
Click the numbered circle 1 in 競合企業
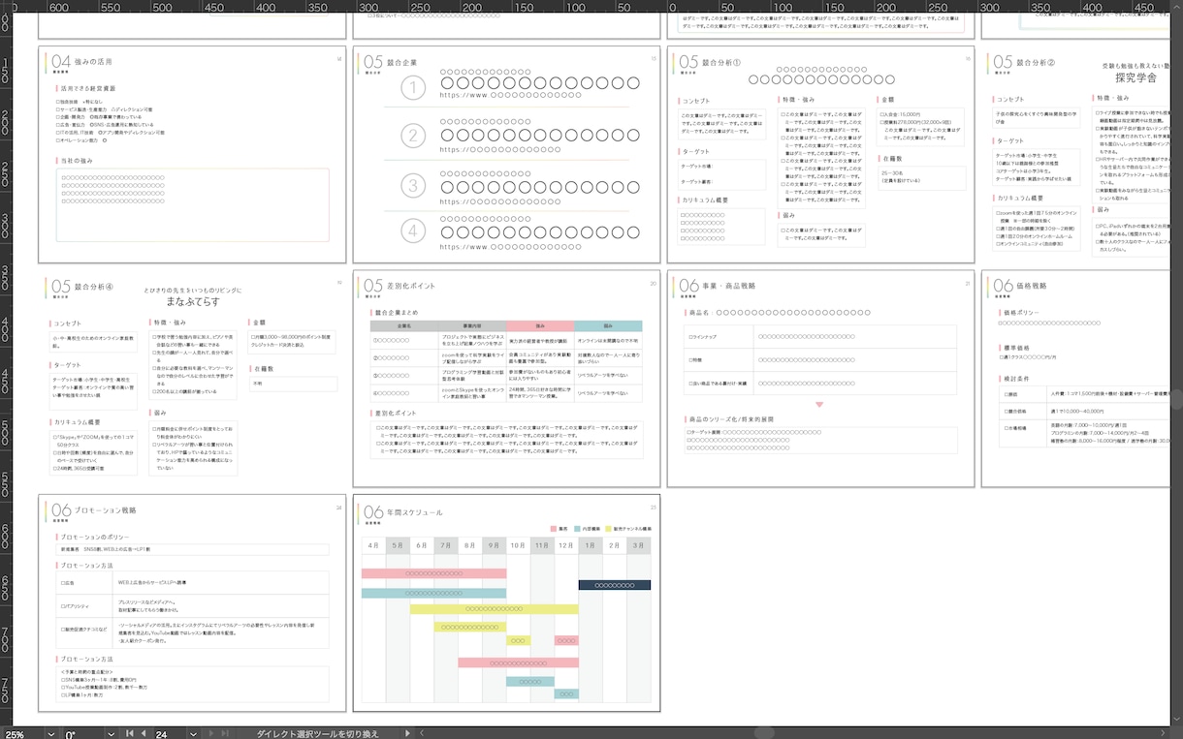click(x=414, y=88)
